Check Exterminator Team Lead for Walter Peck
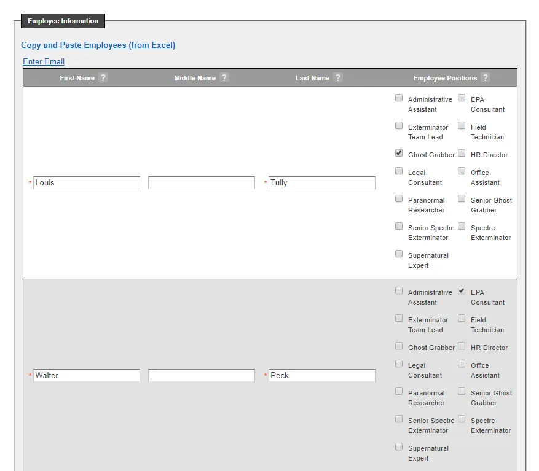Screen dimensions: 539x471 [399, 318]
